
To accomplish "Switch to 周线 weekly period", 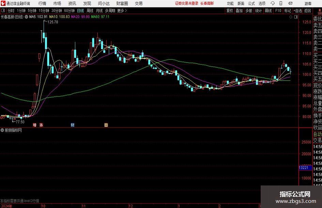I will (x=90, y=11).
